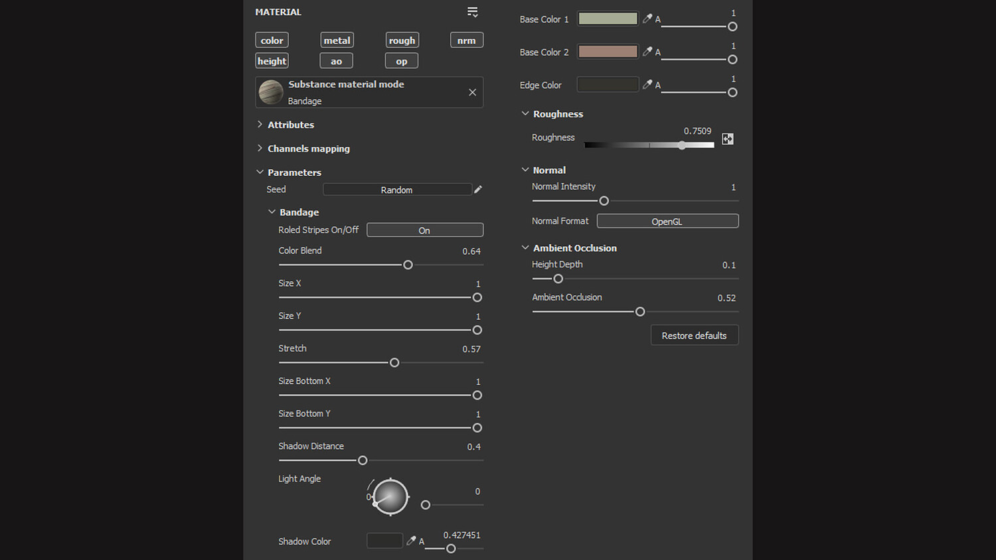Use the Base Color 2 eyedropper
The width and height of the screenshot is (996, 560).
(647, 52)
